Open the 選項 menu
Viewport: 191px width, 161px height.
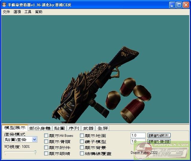[17, 12]
